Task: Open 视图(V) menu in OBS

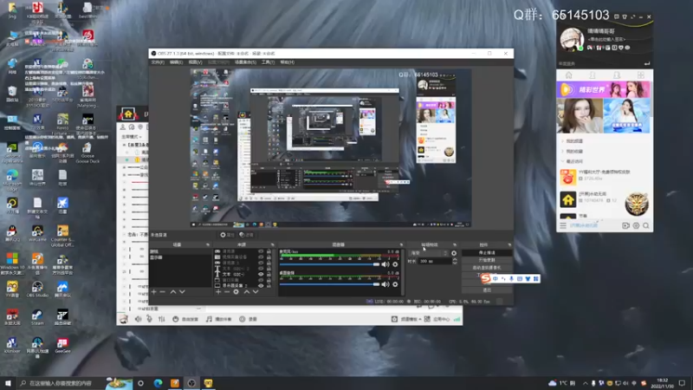Action: (195, 62)
